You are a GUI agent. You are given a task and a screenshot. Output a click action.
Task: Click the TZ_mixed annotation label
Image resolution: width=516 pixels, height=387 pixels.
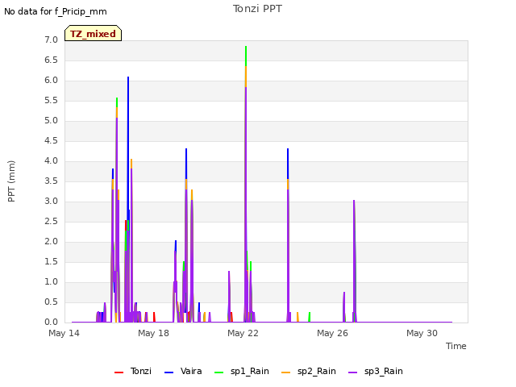tap(94, 34)
